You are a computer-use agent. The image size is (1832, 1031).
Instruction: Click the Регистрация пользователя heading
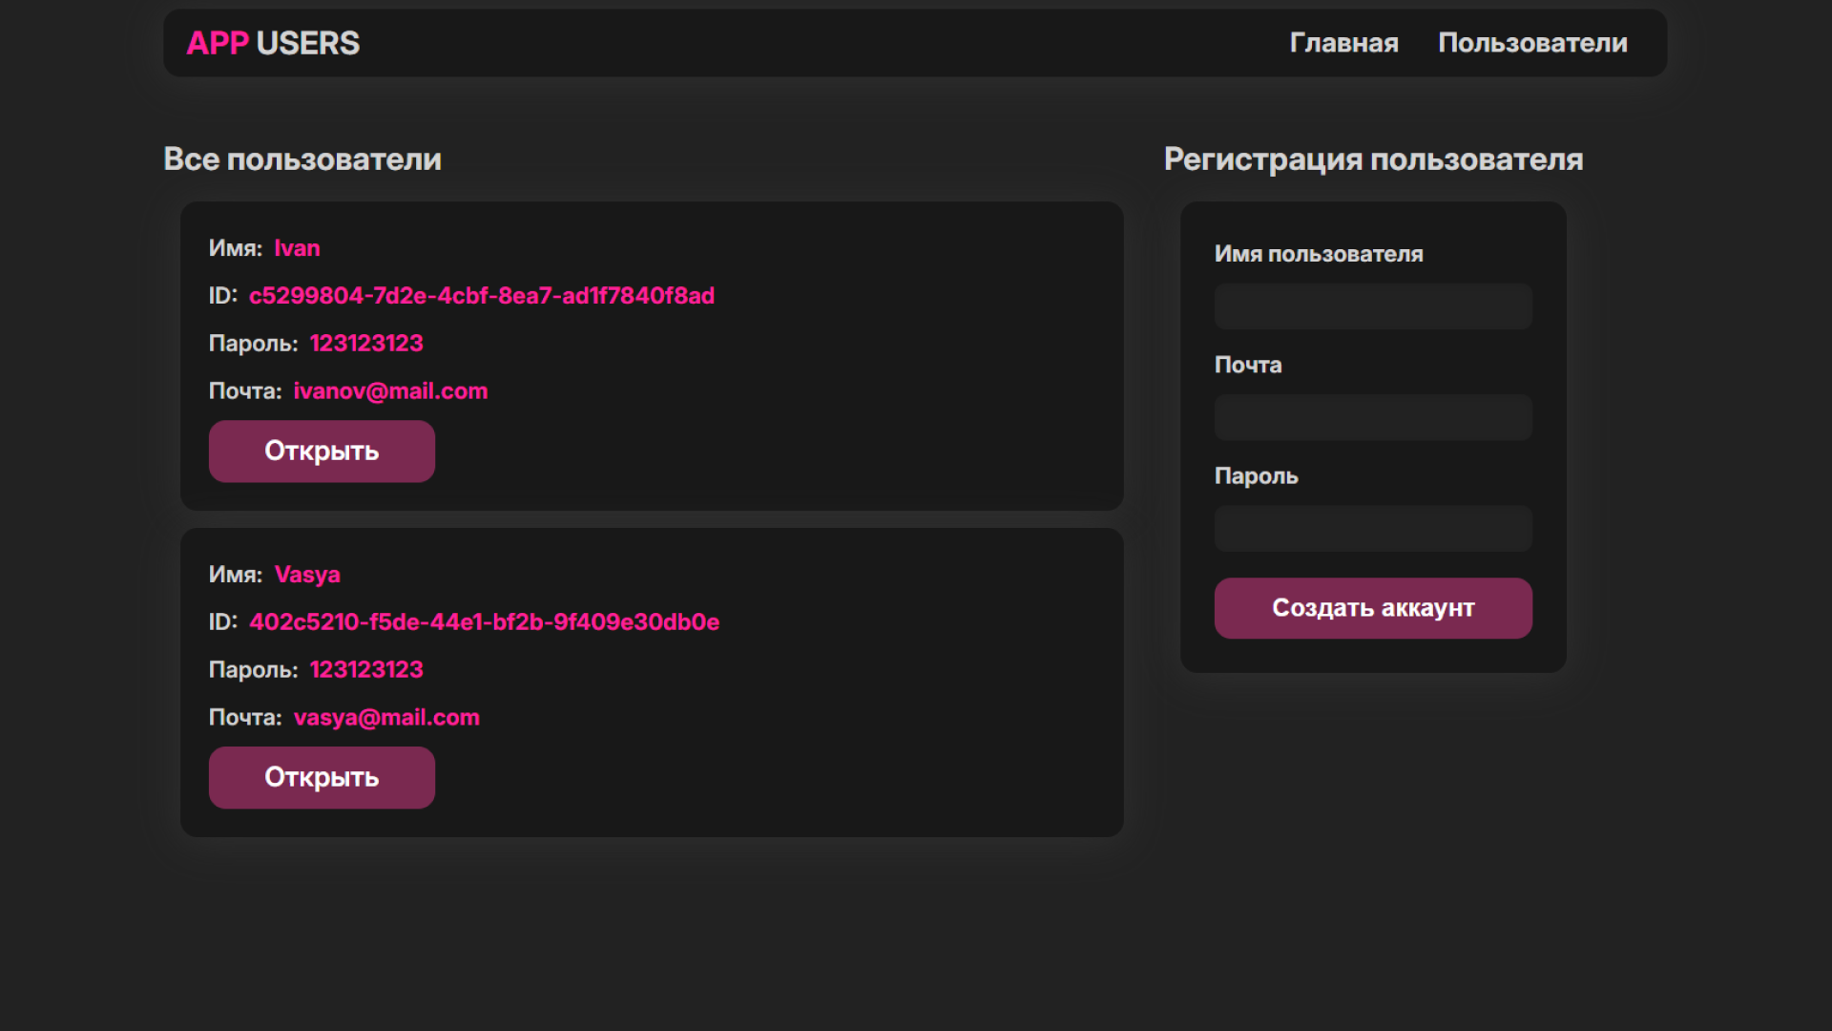tap(1373, 159)
